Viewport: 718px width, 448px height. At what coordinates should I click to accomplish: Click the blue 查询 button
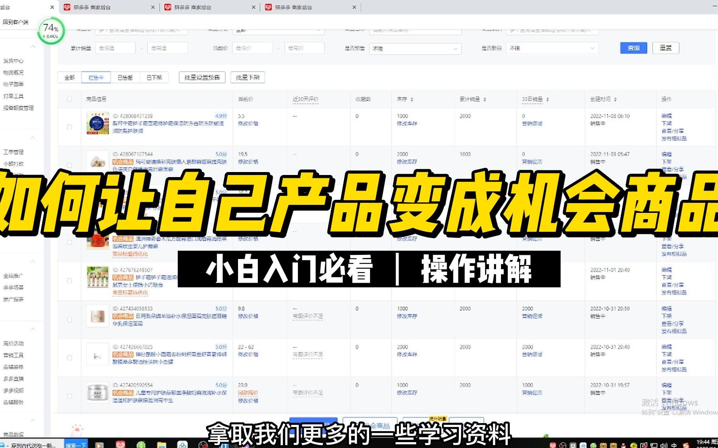[x=633, y=48]
